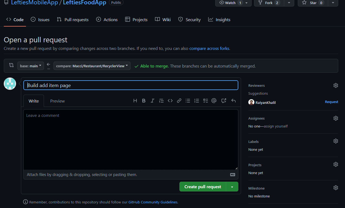345x208 pixels.
Task: Add a link via toolbar icon
Action: click(179, 101)
